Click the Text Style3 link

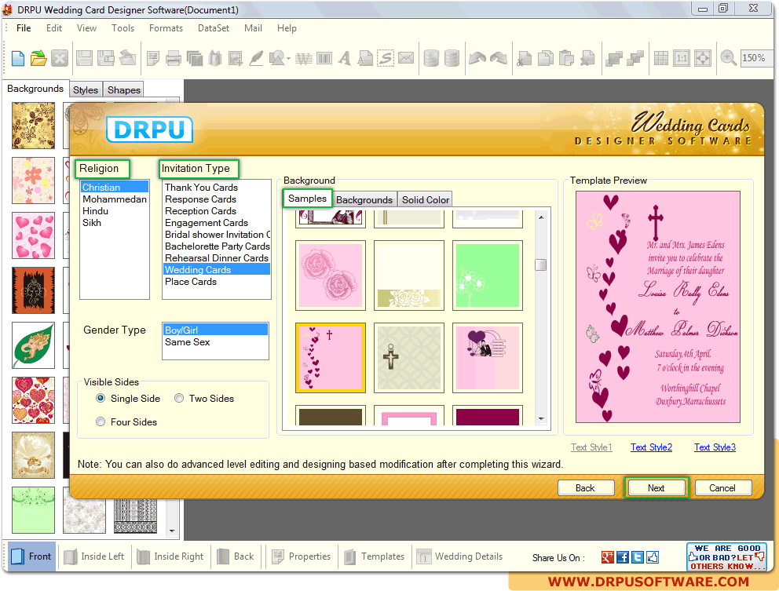[x=715, y=447]
